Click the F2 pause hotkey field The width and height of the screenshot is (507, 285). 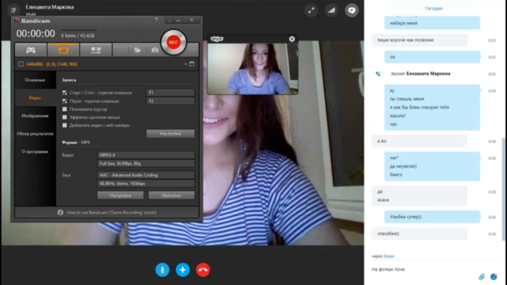pyautogui.click(x=170, y=101)
